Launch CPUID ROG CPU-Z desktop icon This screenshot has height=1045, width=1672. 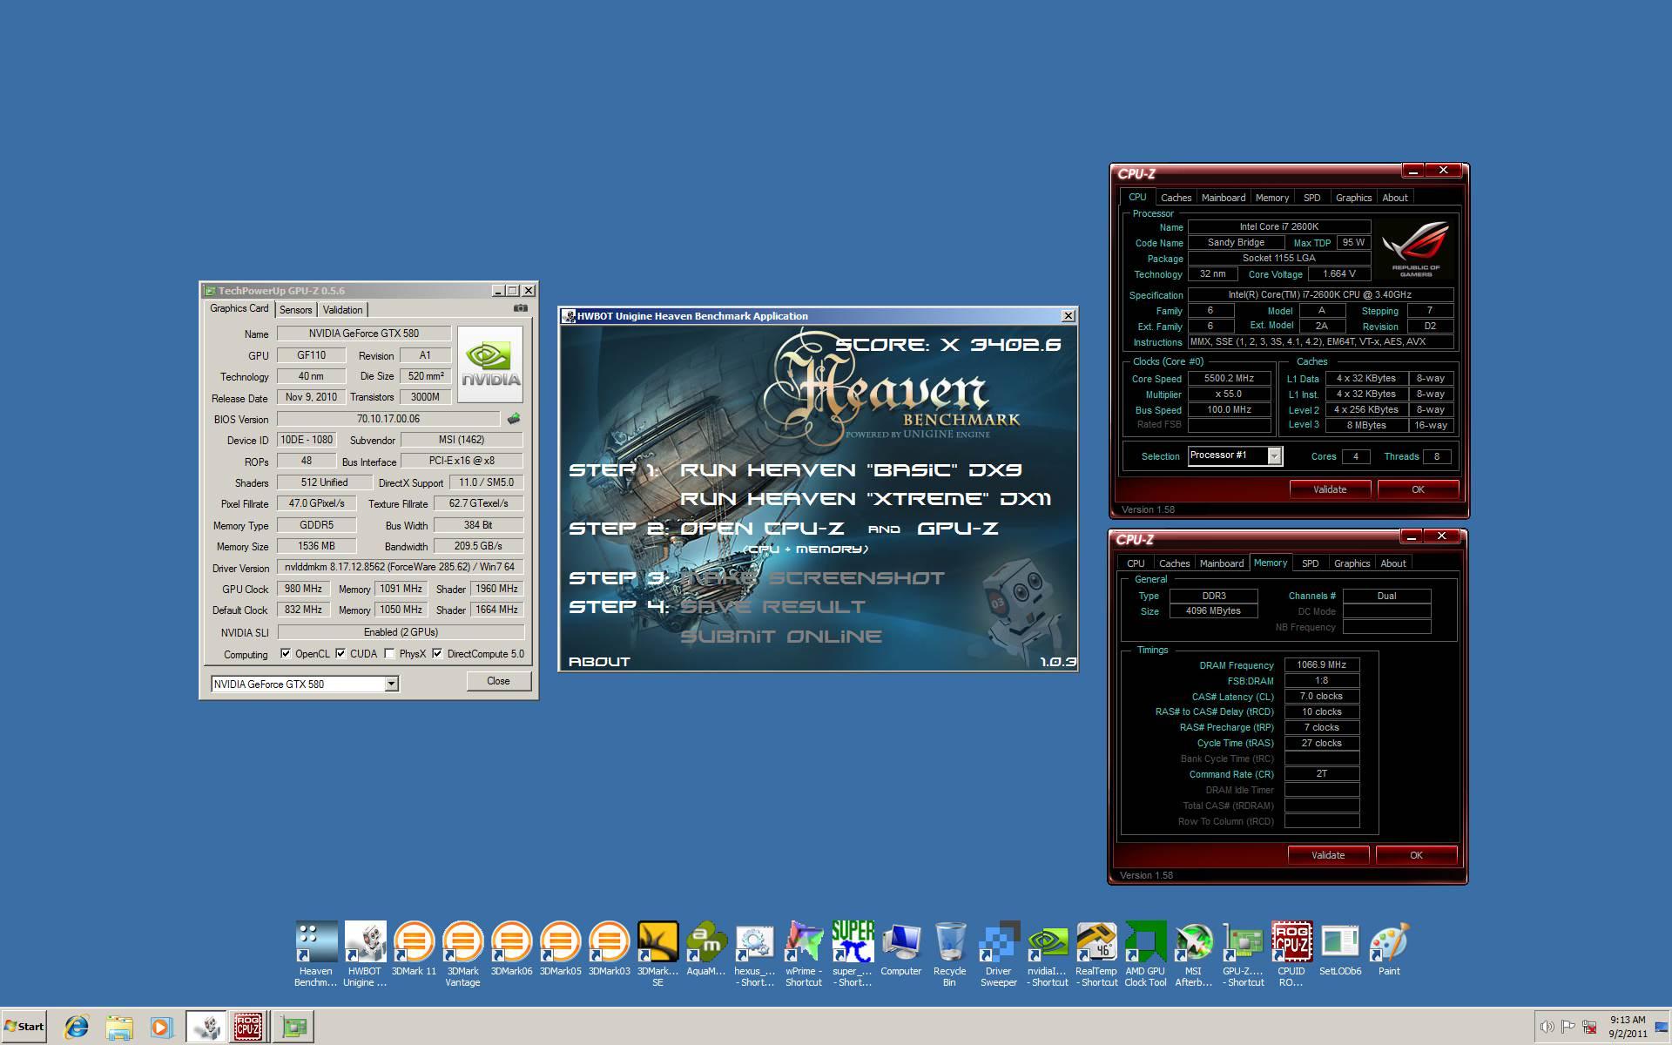(x=1291, y=954)
